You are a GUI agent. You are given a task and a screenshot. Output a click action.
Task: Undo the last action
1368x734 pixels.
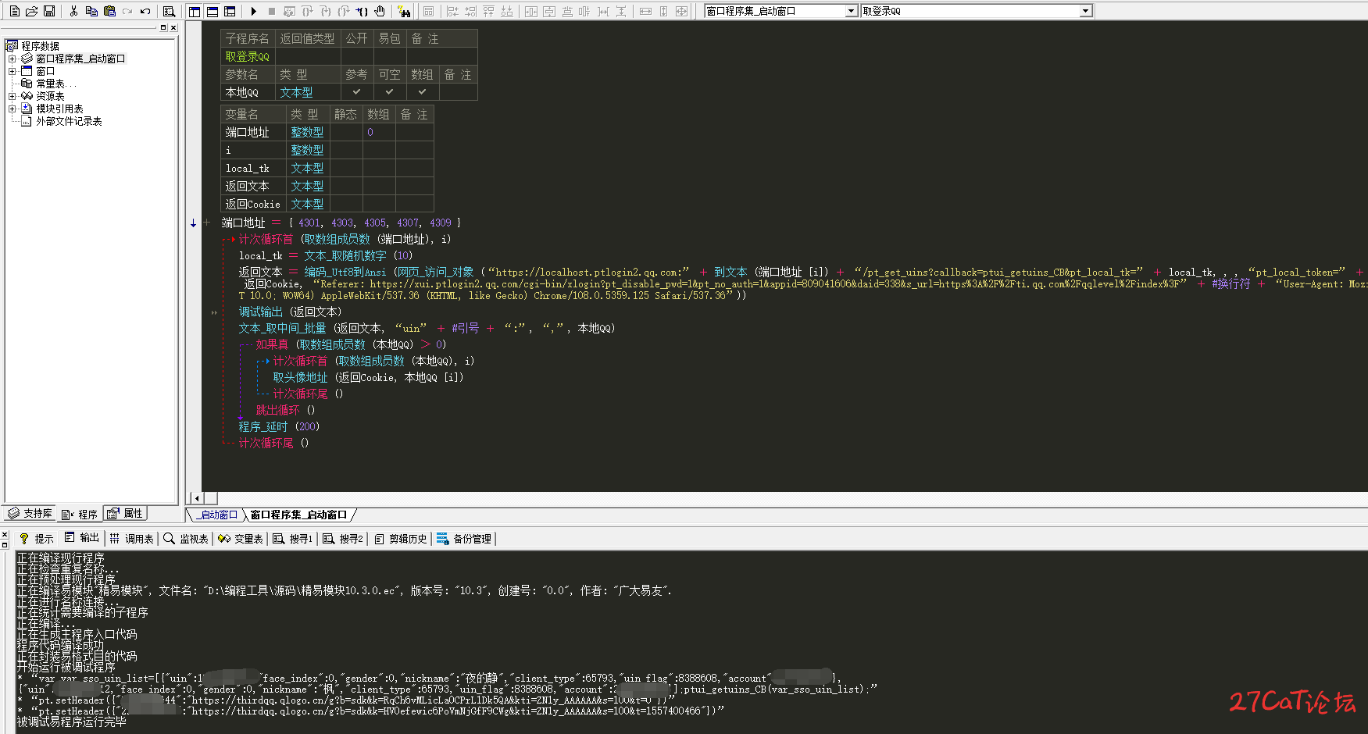pyautogui.click(x=145, y=11)
